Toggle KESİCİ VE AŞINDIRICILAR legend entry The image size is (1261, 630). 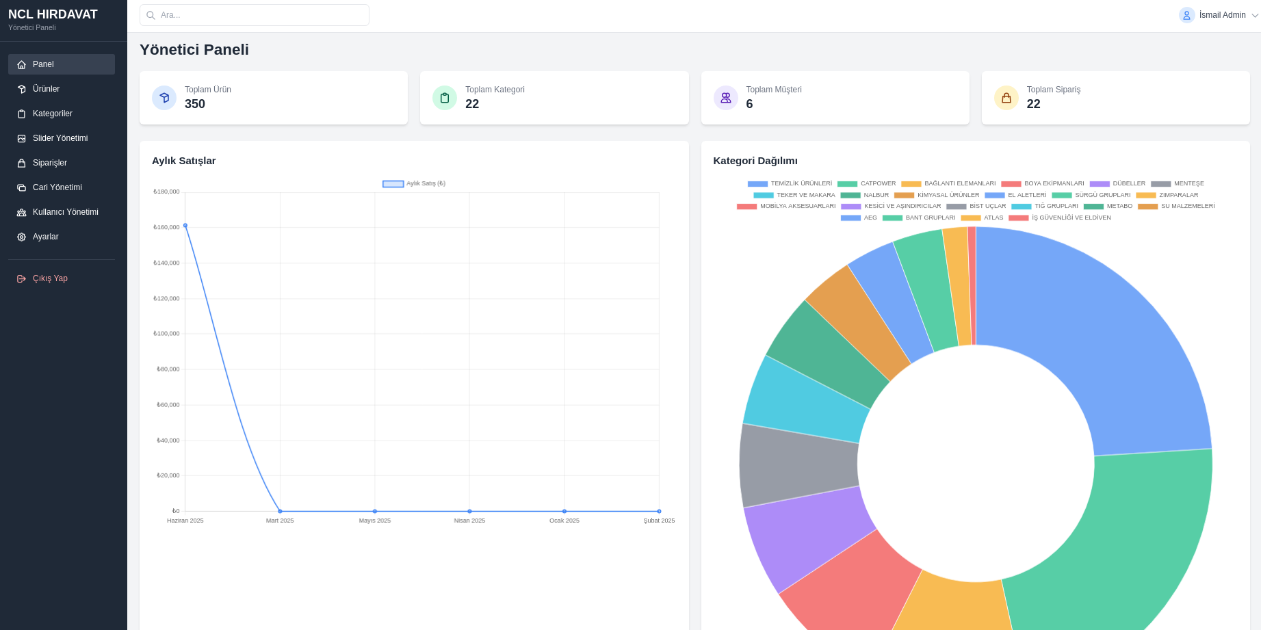891,206
